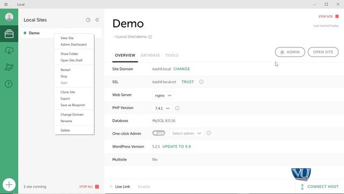Click the 1 site running status text
The width and height of the screenshot is (344, 194).
pyautogui.click(x=35, y=186)
